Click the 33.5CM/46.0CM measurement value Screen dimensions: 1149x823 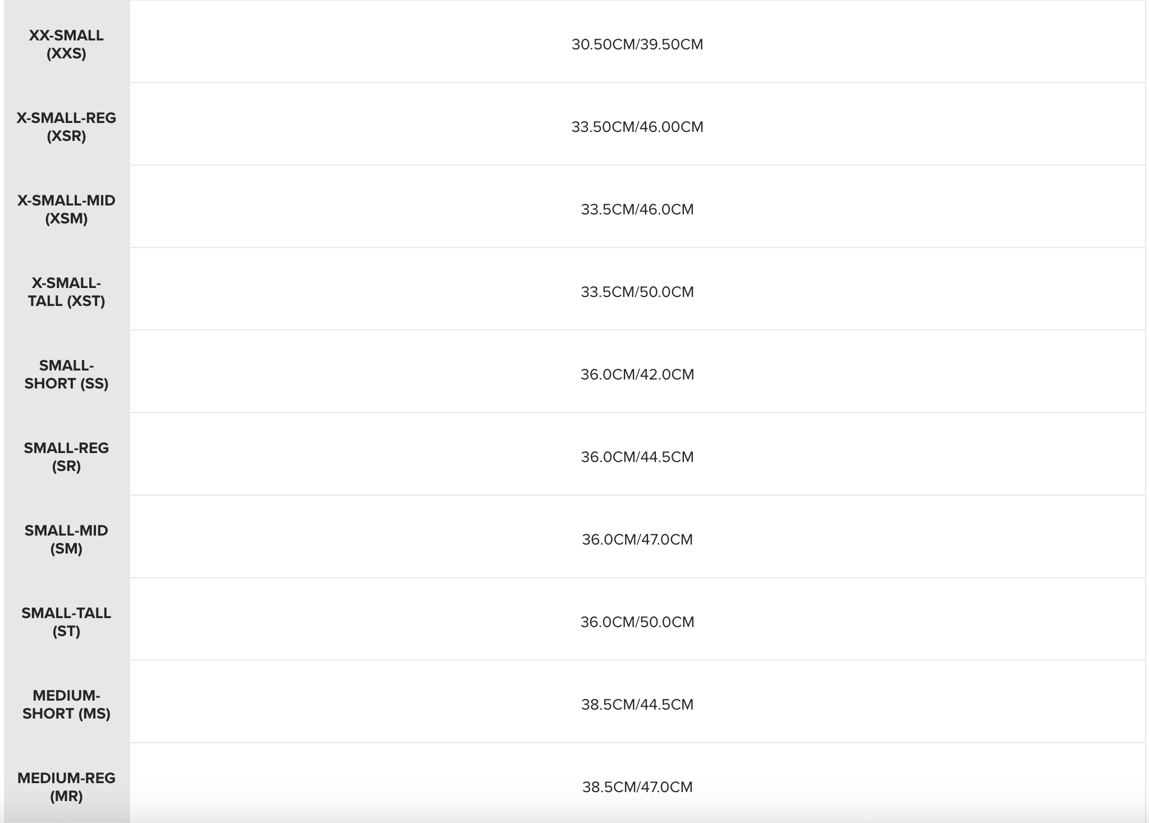pos(637,209)
